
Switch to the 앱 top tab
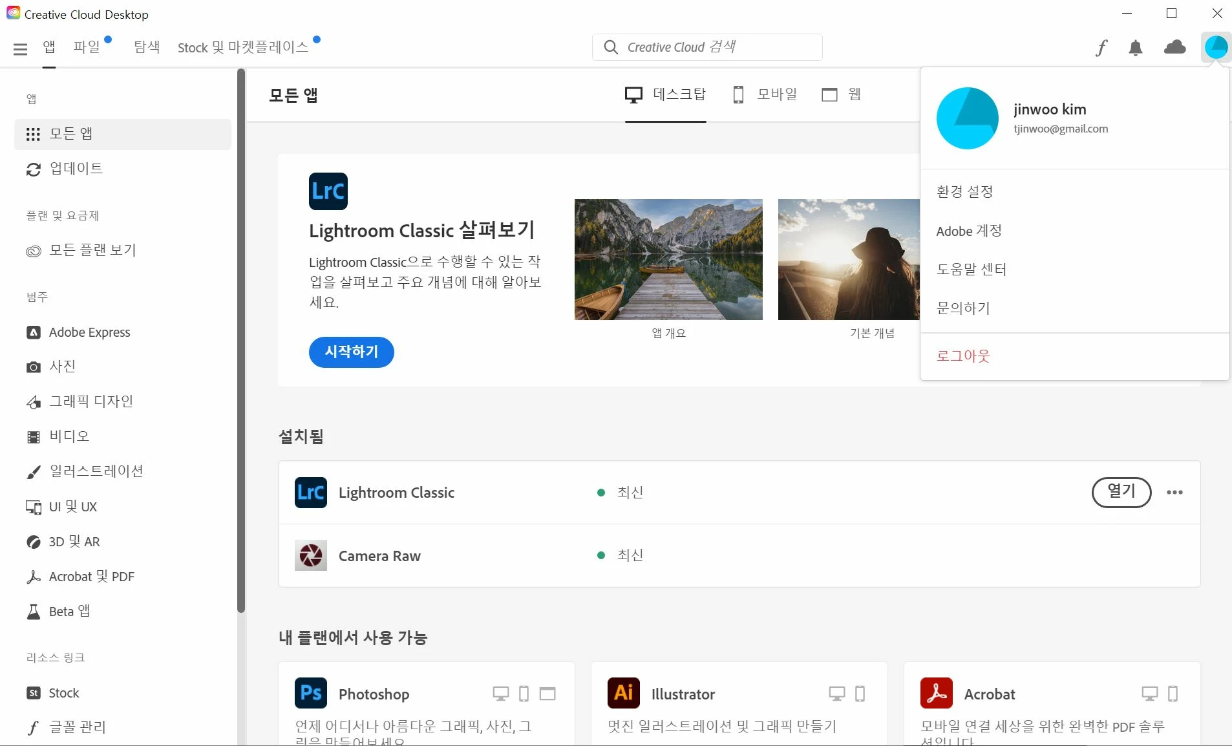(x=49, y=47)
